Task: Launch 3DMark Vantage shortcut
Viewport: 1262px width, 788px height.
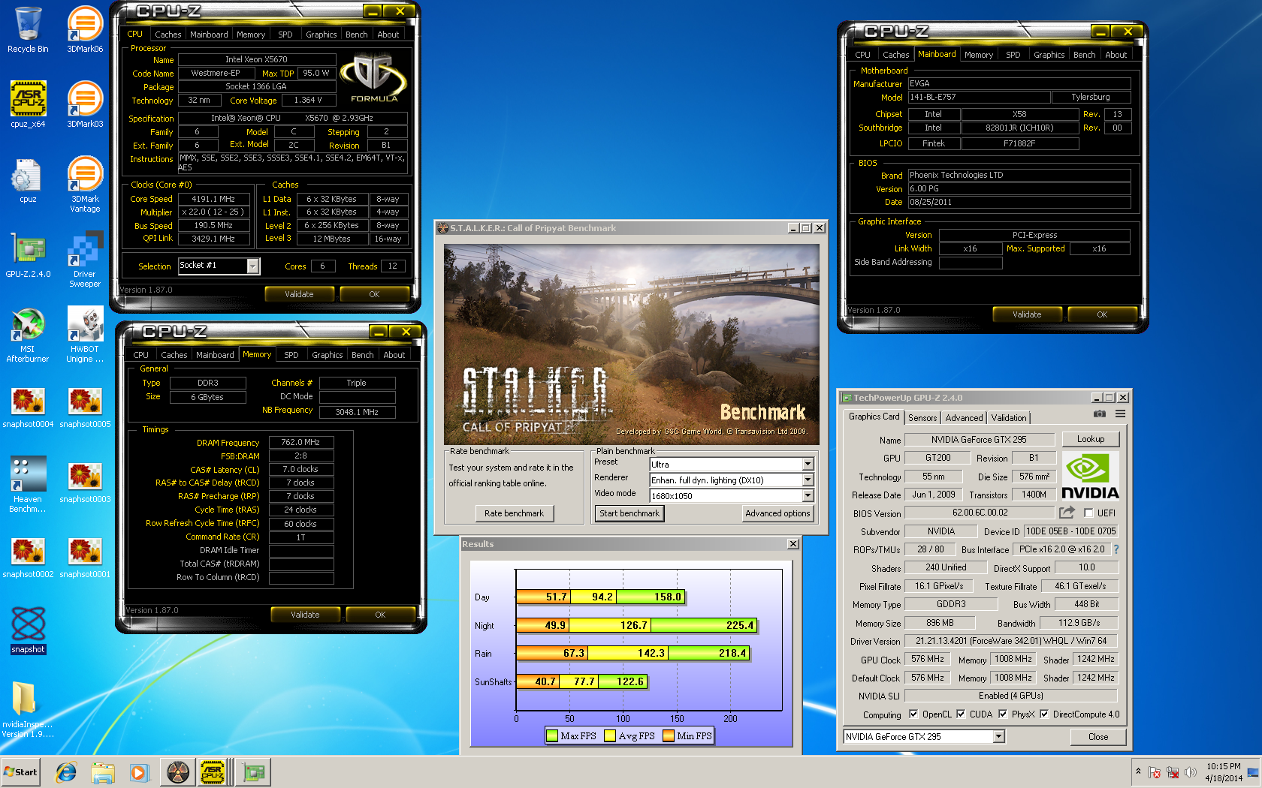Action: click(x=85, y=185)
